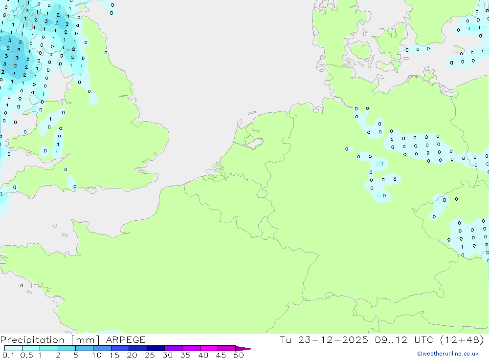
Task: Click the '25' legend scale label
Action: click(x=150, y=355)
